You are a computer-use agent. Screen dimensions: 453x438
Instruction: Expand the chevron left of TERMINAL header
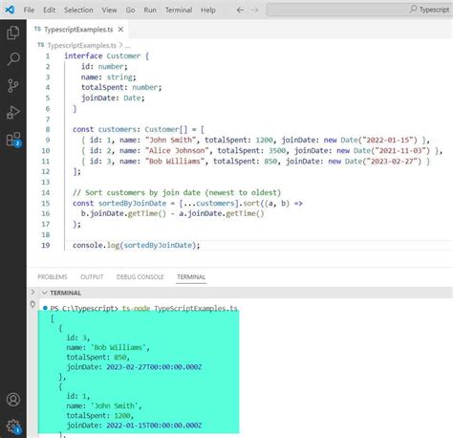tap(32, 292)
